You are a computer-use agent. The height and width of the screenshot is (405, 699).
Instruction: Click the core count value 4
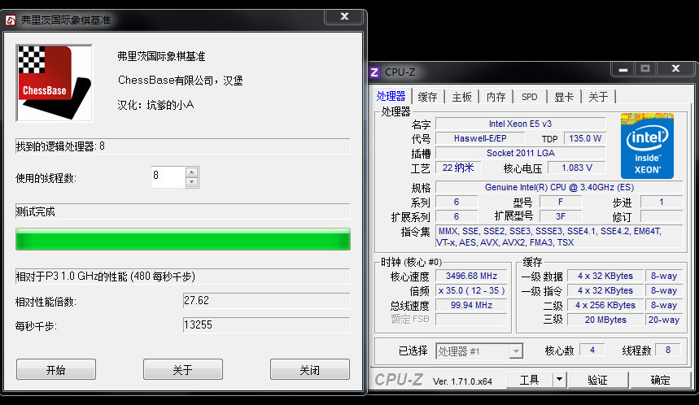click(592, 351)
